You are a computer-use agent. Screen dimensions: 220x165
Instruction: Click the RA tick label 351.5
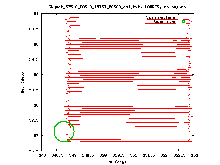pyautogui.click(x=149, y=155)
